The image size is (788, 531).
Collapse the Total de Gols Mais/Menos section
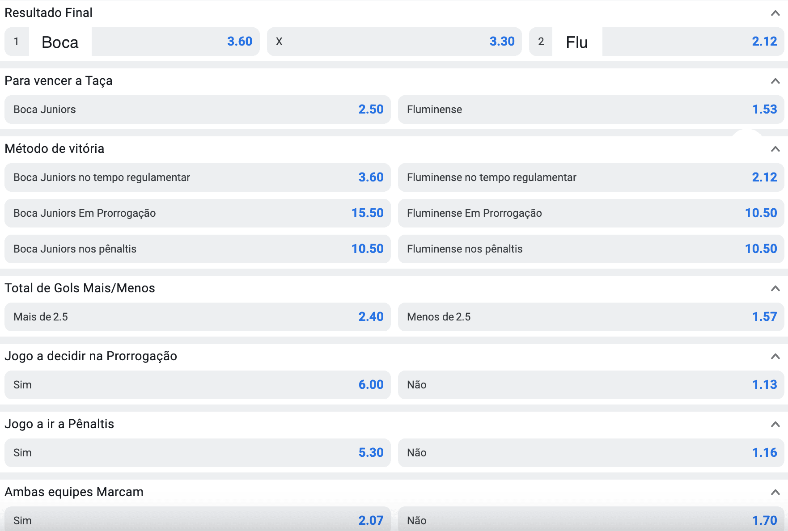775,288
